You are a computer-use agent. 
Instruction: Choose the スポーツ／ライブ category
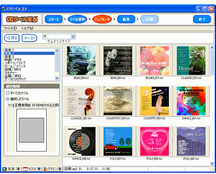pos(29,63)
